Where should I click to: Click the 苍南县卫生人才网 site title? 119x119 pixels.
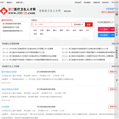[50, 11]
